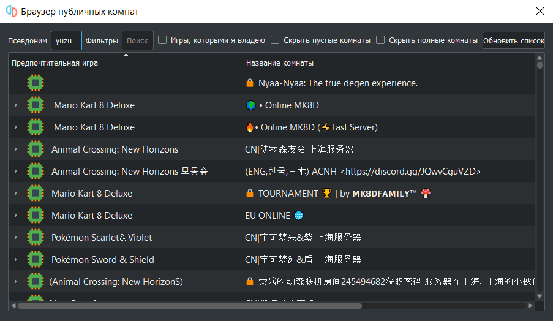Click the lock icon on TOURNAMENT room
The height and width of the screenshot is (321, 553).
tap(250, 193)
